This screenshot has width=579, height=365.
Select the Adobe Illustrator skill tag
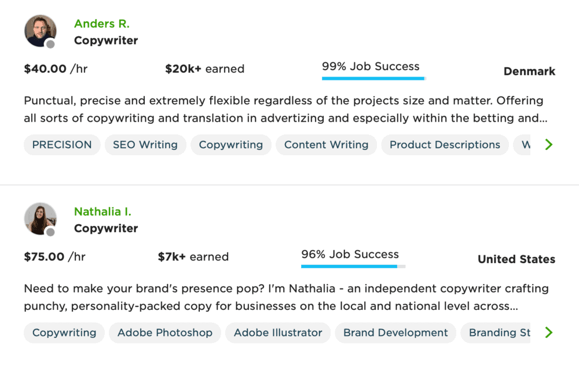pyautogui.click(x=277, y=333)
